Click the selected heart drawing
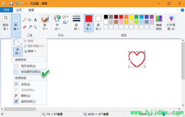This screenshot has width=185, height=117. point(137,59)
